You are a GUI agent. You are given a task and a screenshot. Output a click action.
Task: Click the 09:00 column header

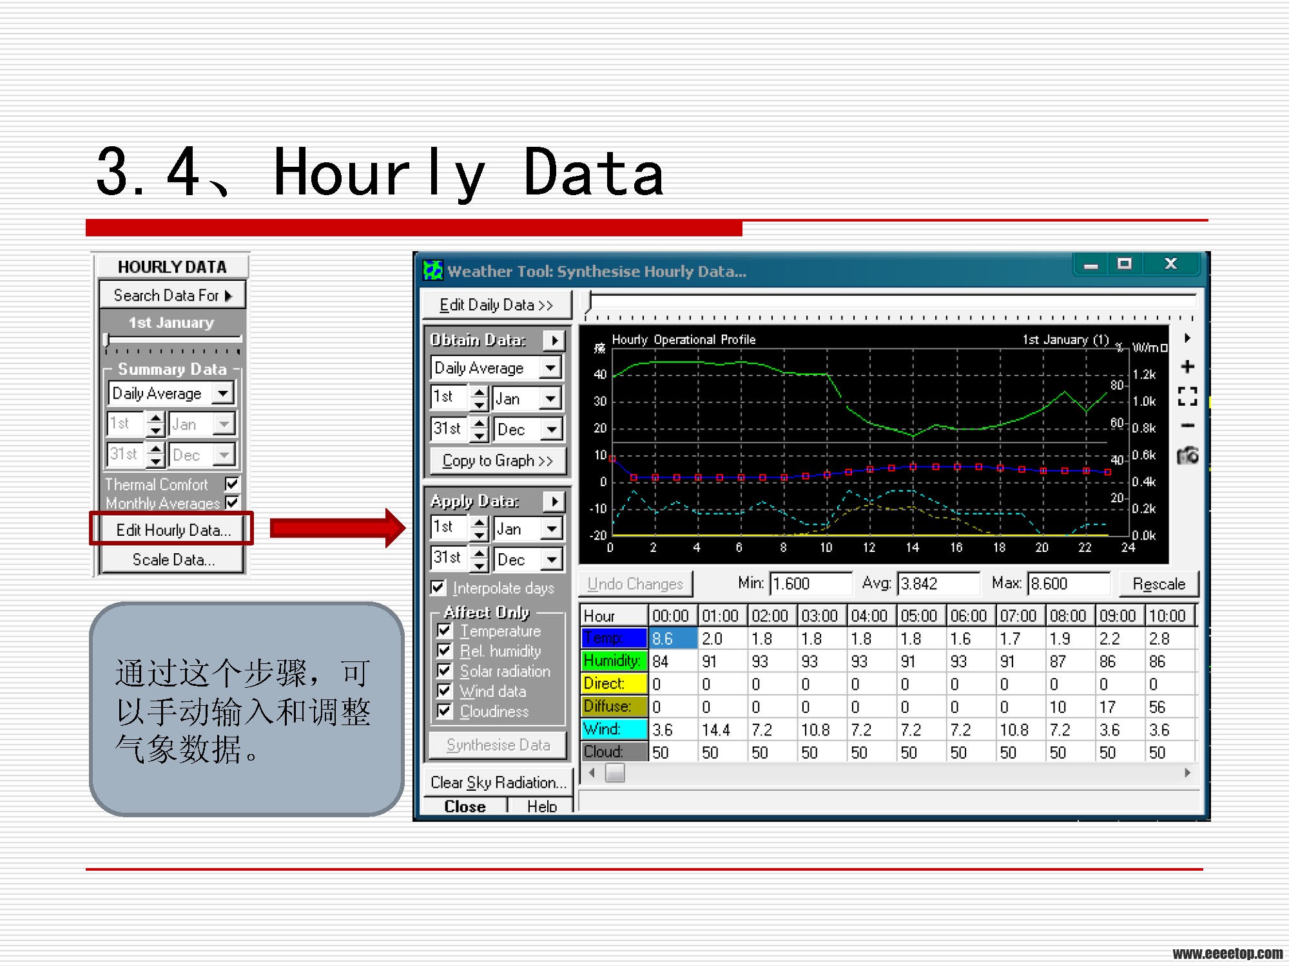(1119, 616)
